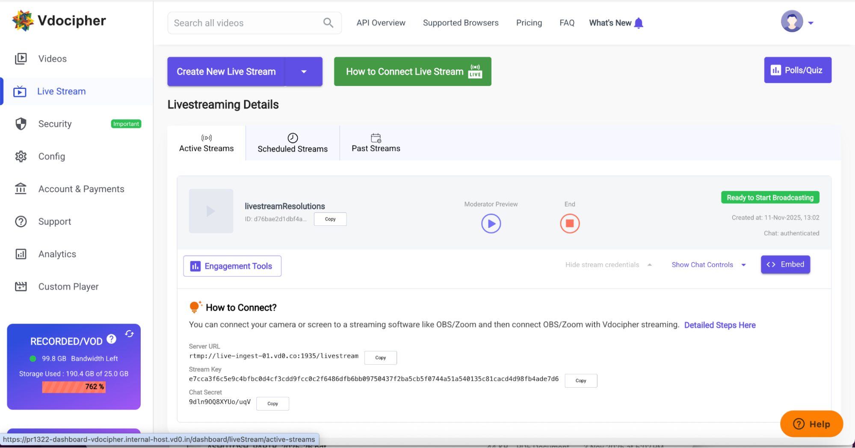Open the Detailed Steps Here link
This screenshot has height=448, width=855.
(x=719, y=325)
